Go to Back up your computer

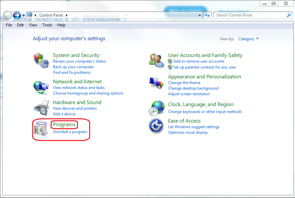coord(73,67)
